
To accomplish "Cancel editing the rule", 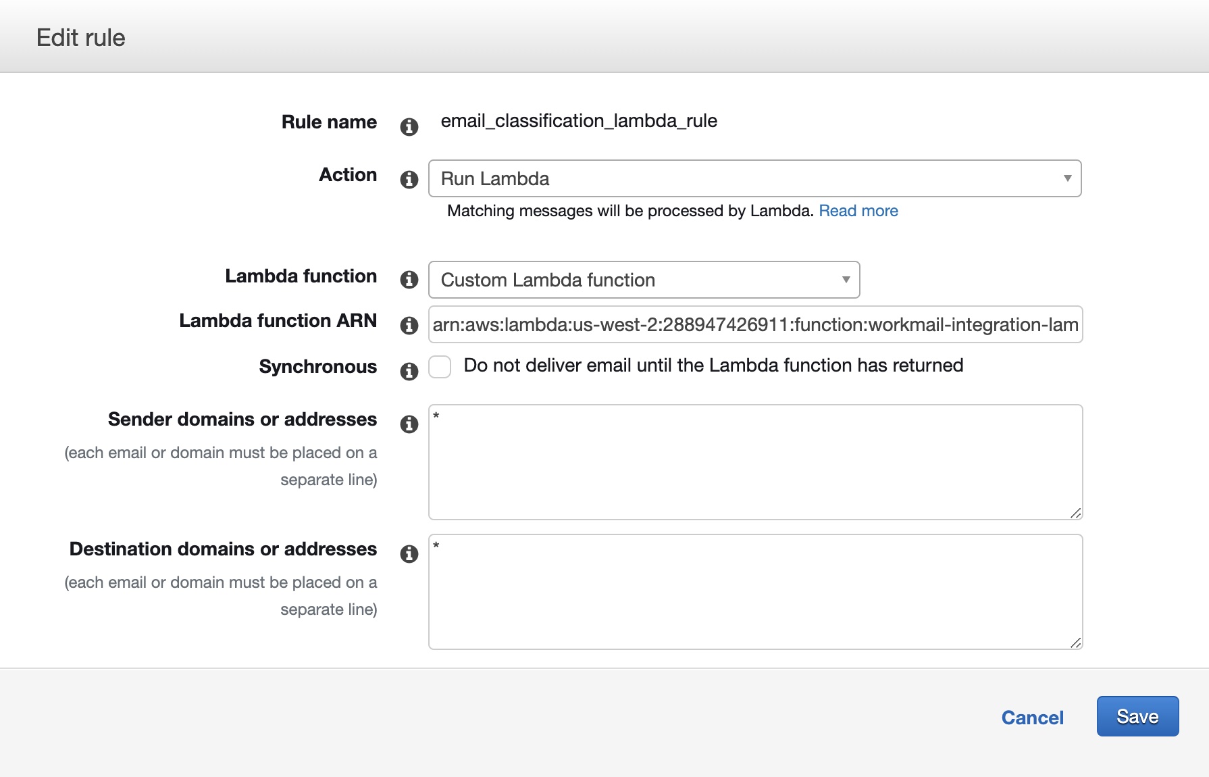I will [1032, 718].
